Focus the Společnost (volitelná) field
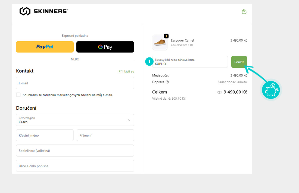 (x=75, y=151)
